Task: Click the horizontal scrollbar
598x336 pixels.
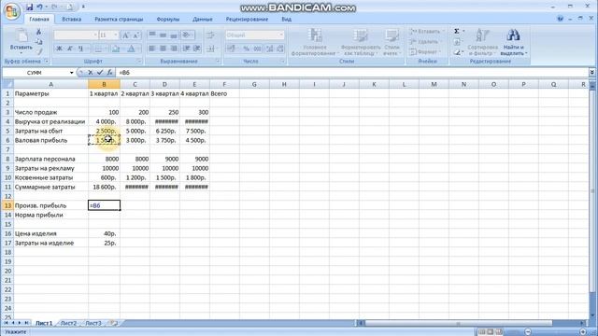Action: pyautogui.click(x=458, y=323)
